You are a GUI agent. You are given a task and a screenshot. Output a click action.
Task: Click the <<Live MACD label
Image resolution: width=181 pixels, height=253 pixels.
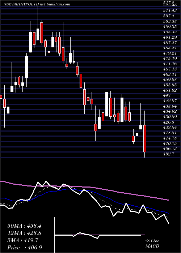tap(152, 244)
